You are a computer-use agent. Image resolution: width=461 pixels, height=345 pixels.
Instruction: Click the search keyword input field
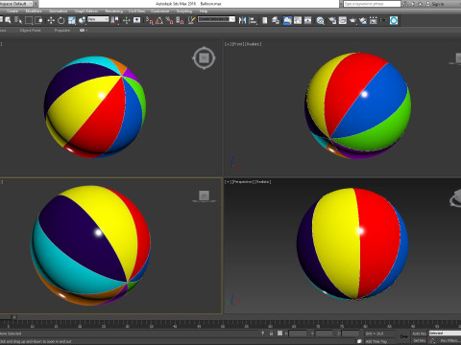point(372,4)
